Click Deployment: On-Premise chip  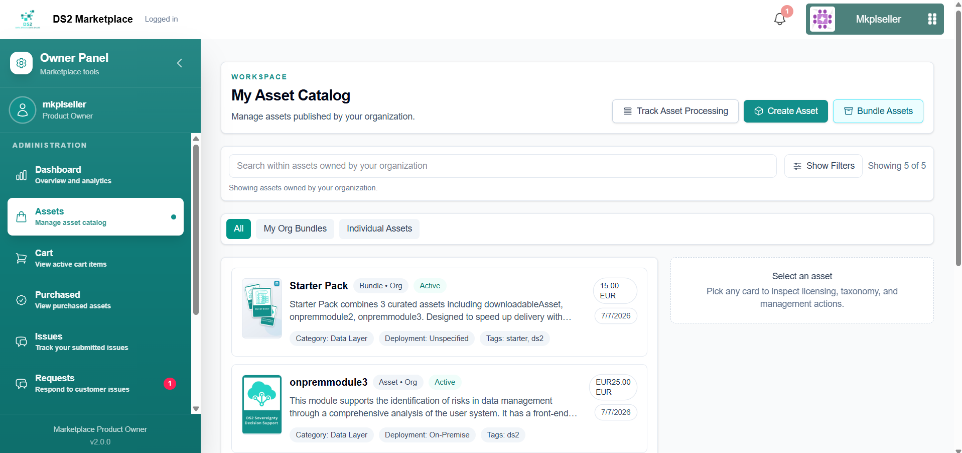coord(427,435)
